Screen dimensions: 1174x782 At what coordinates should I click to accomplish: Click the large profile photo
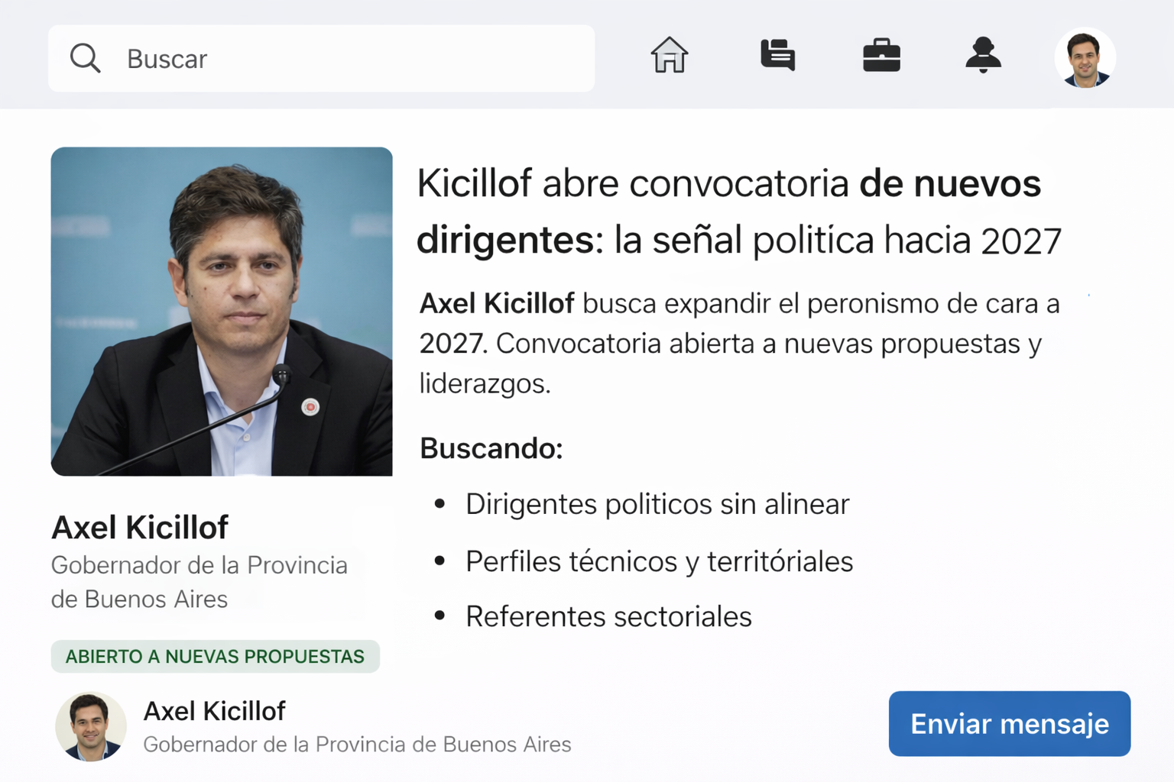point(222,312)
